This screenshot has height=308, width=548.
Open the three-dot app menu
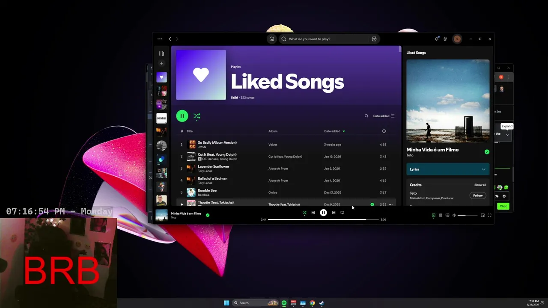coord(160,39)
